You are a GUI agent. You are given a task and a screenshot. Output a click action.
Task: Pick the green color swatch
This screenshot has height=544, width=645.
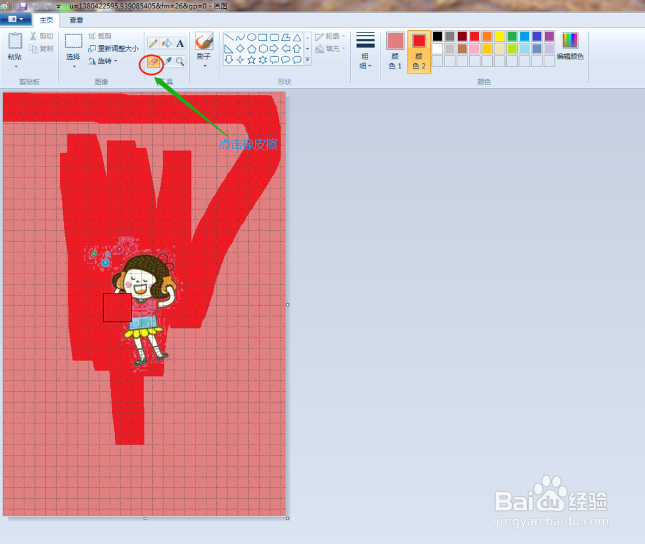tap(512, 36)
